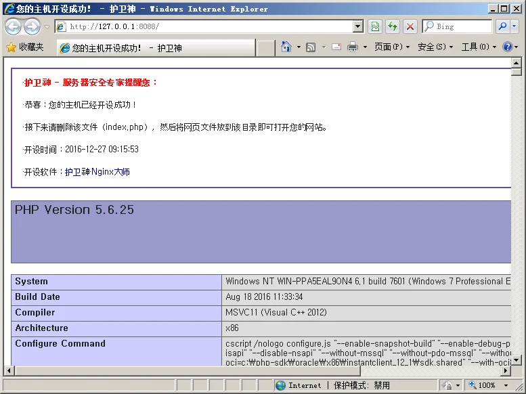Expand the privacy status dropdown arrow
Viewport: 526px width, 394px height.
click(458, 385)
